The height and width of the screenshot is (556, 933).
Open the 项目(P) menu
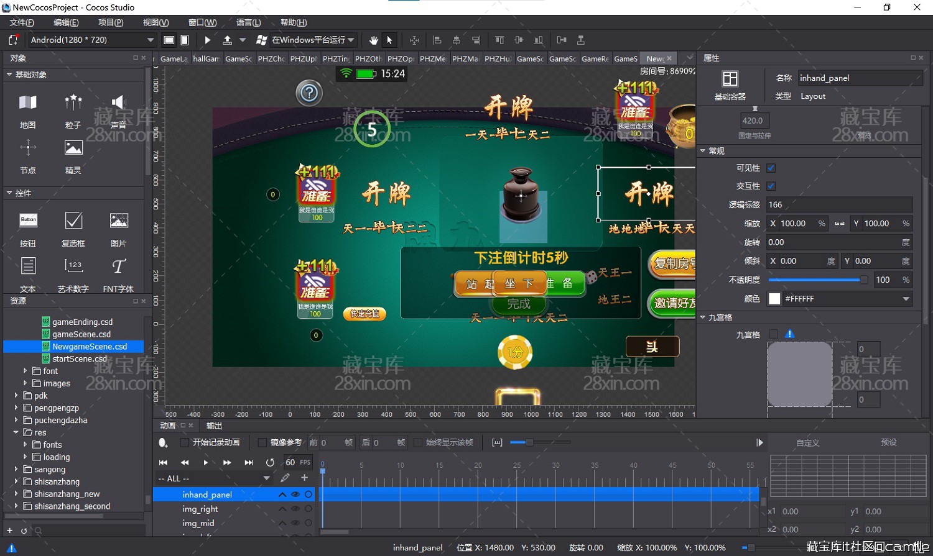point(111,22)
